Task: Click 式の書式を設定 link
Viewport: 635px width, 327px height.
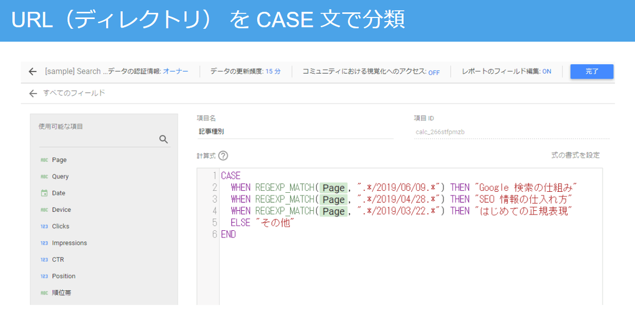Action: pos(576,155)
